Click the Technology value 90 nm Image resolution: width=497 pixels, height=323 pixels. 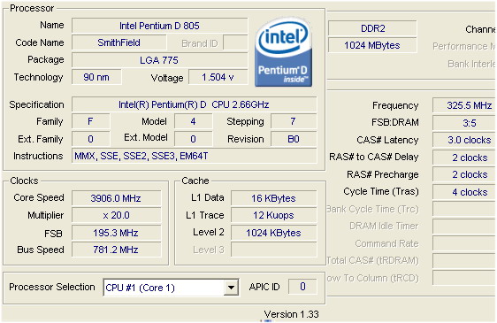click(96, 77)
